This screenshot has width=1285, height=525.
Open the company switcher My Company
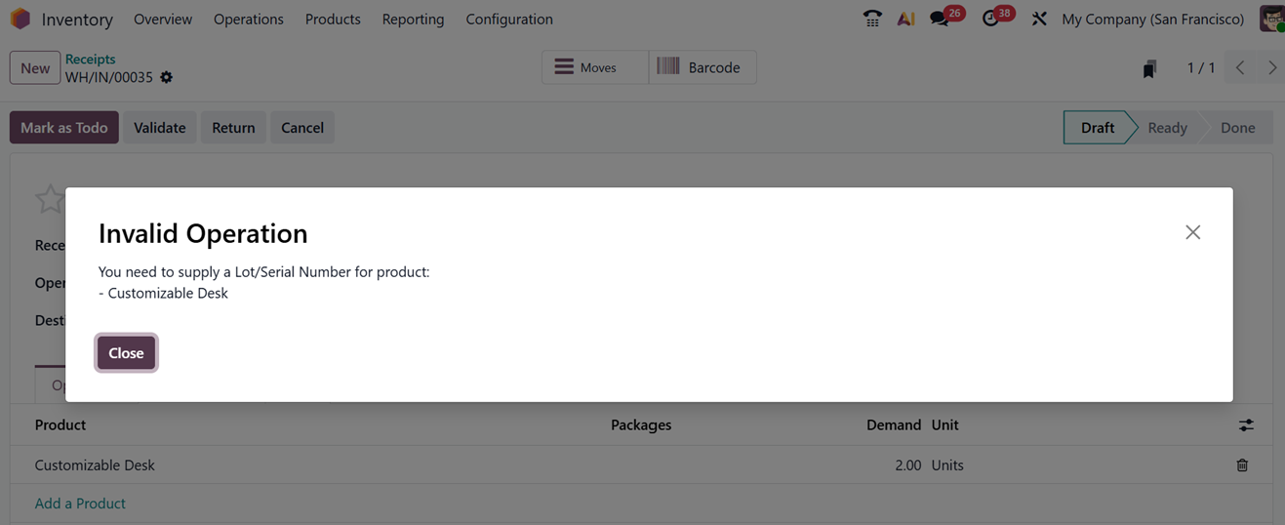1152,19
